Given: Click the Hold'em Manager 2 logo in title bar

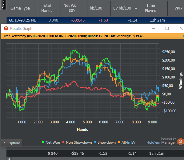Looking at the screenshot, I should (6, 28).
